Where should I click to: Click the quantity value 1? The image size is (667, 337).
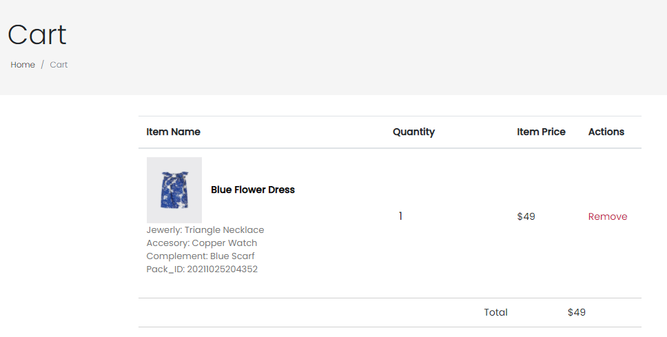coord(400,216)
